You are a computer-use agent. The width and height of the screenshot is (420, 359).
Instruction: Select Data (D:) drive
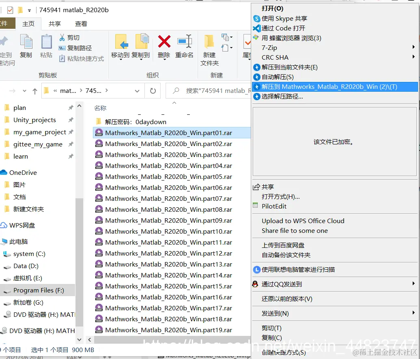point(26,266)
